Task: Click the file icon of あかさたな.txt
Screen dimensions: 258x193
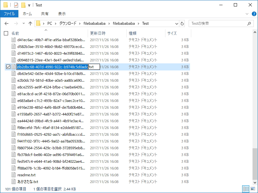Action: click(x=14, y=182)
